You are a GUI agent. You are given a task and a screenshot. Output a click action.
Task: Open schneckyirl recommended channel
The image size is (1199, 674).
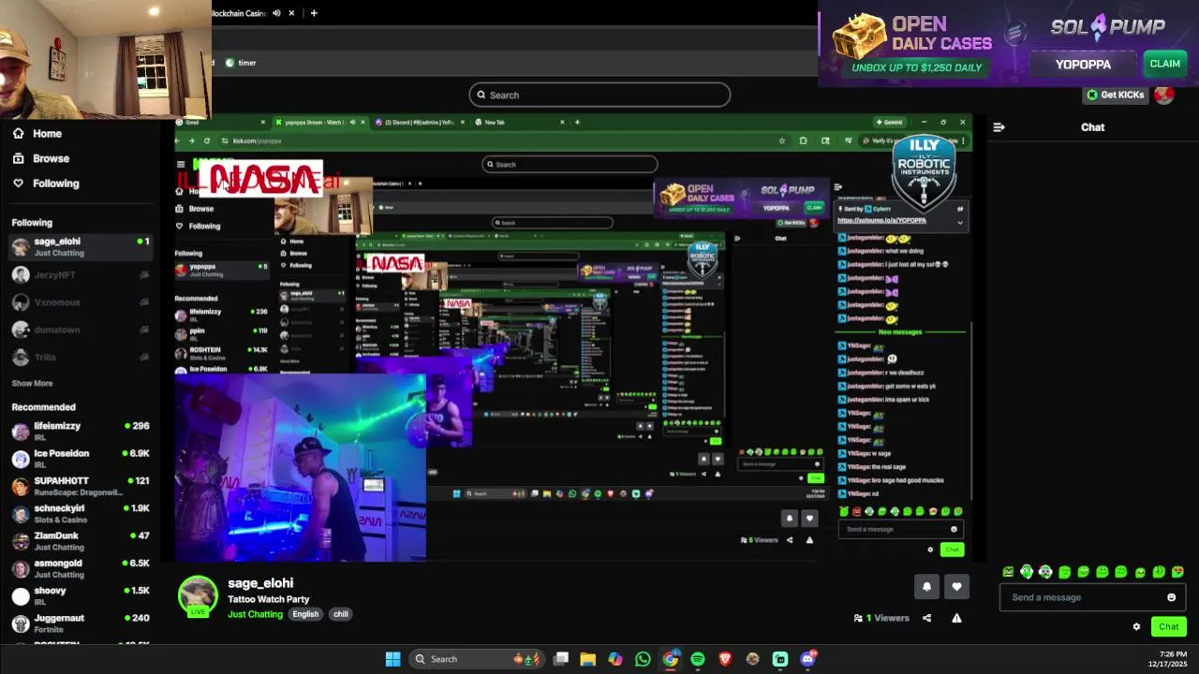pos(81,513)
